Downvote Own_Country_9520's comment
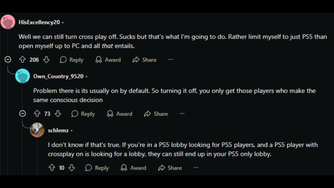Screen dimensions: 334x188 58,114
